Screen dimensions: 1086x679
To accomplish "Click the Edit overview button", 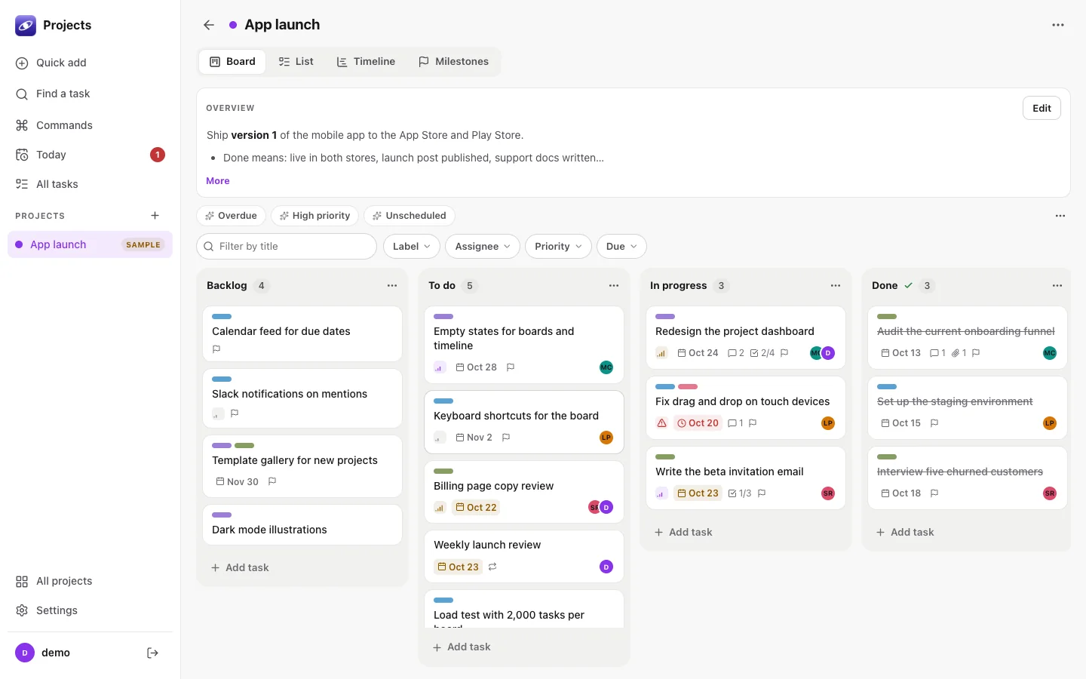I will (x=1042, y=108).
